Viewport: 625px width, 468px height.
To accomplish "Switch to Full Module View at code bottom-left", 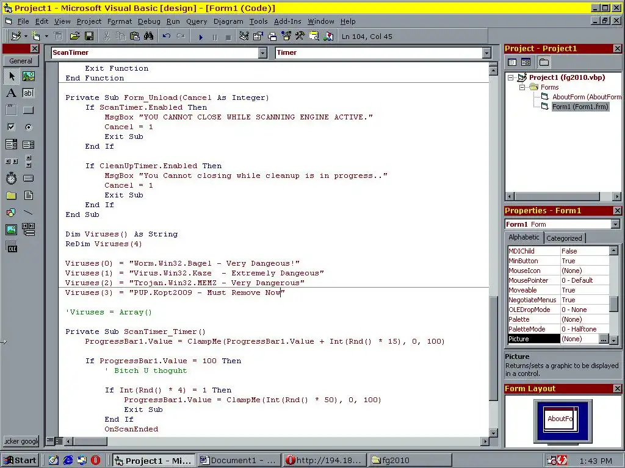I will (59, 441).
